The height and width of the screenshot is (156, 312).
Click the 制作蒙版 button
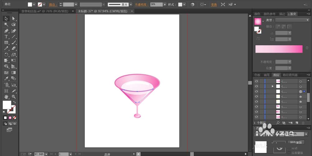pos(296,142)
